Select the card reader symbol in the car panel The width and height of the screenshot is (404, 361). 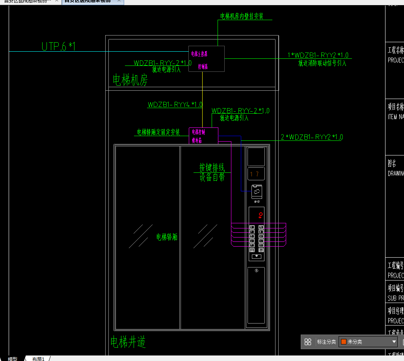coord(257,192)
